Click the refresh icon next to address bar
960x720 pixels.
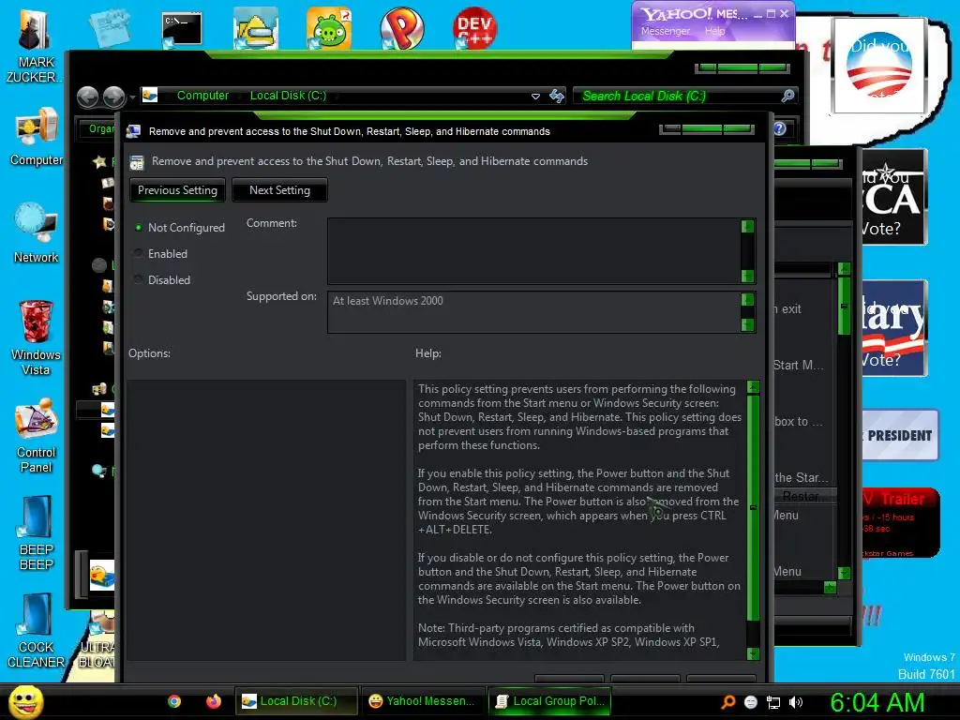pyautogui.click(x=557, y=97)
